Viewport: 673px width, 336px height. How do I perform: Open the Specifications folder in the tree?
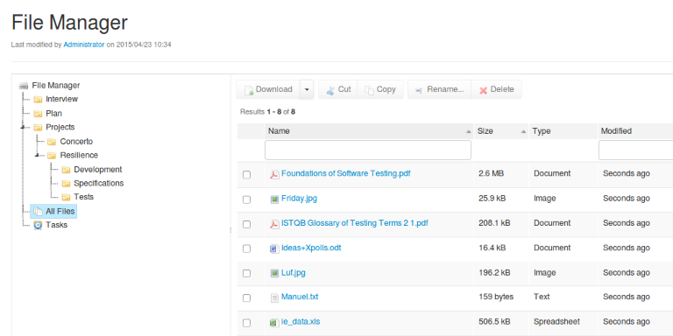click(99, 184)
